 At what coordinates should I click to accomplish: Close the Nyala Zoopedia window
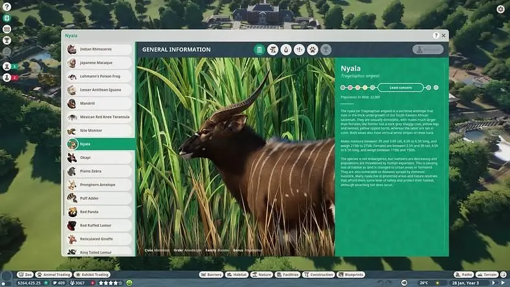pos(443,36)
